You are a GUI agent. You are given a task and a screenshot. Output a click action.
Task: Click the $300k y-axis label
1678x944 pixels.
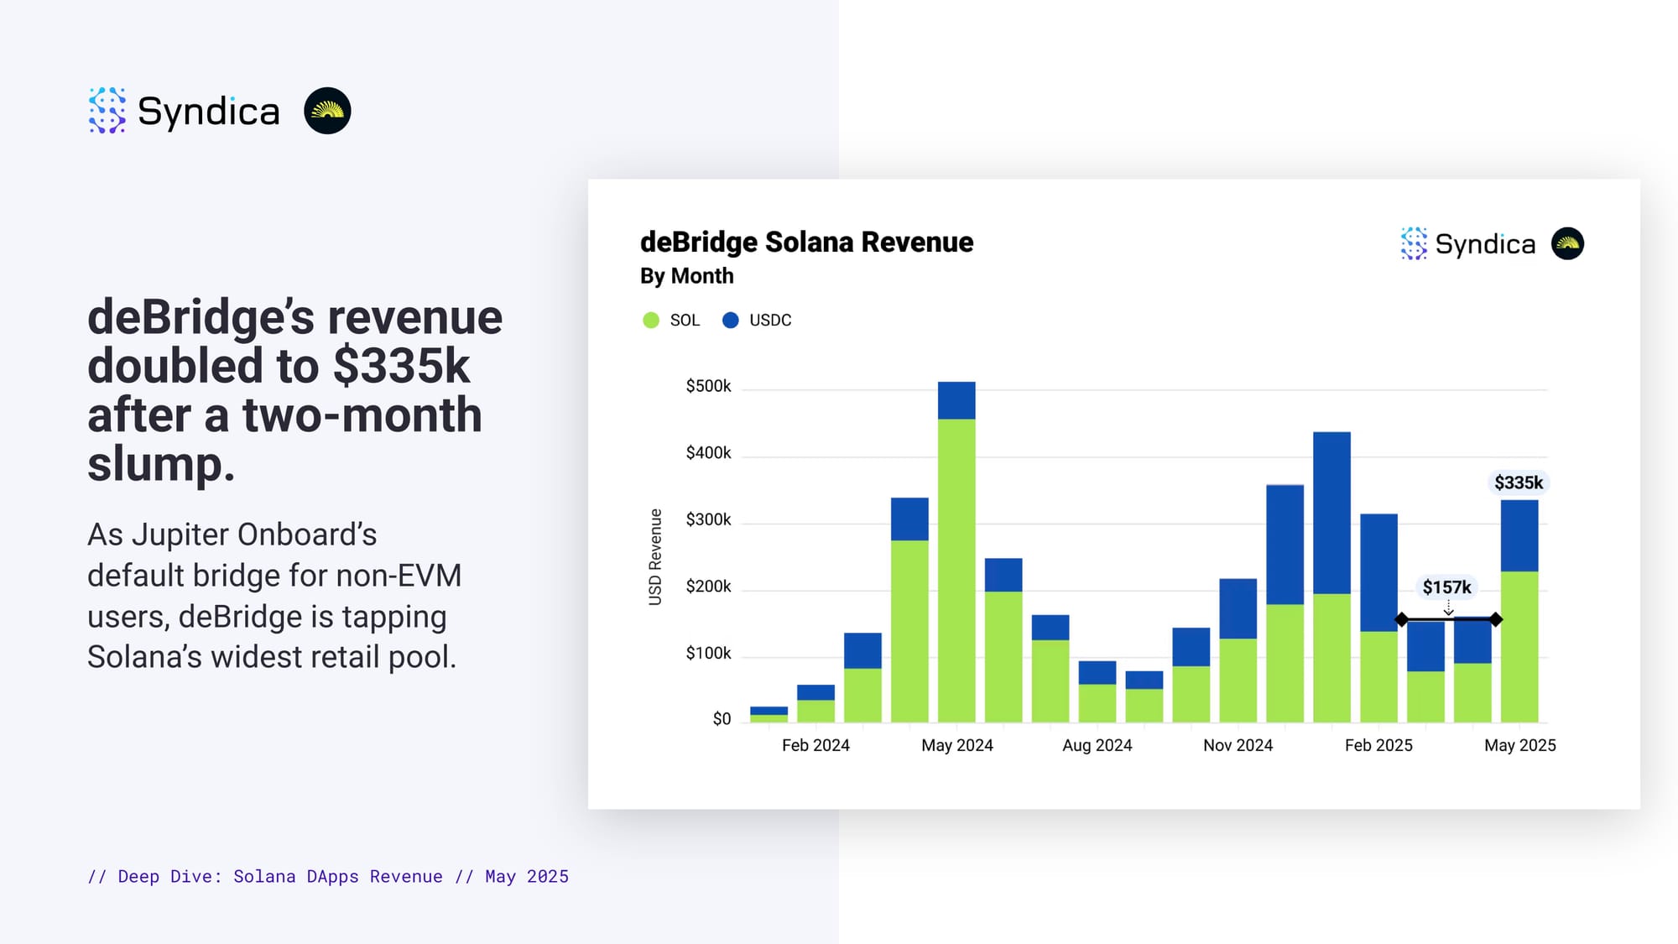tap(708, 519)
